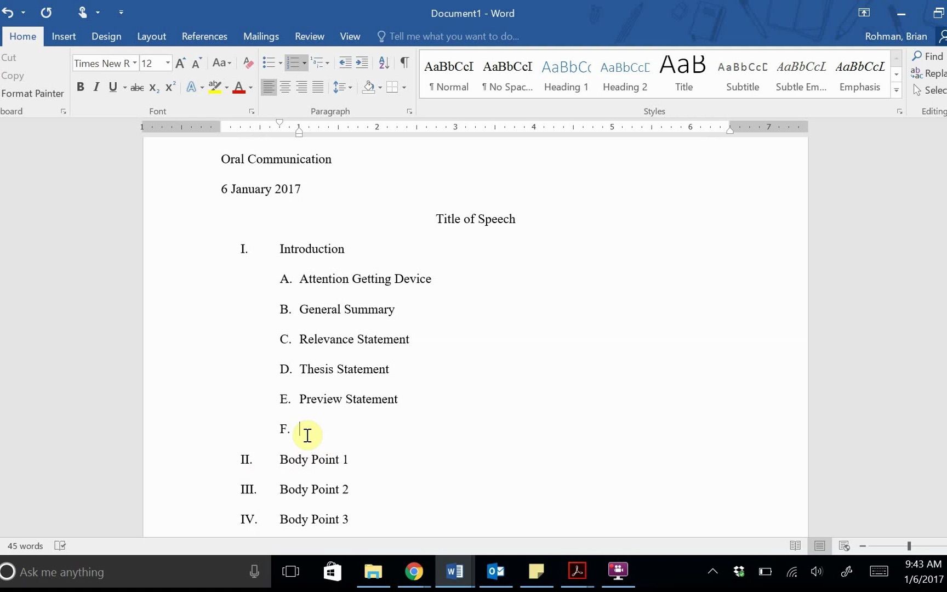Toggle Justify alignment

318,87
